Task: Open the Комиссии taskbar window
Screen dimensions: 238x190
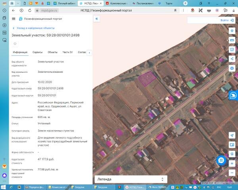Action: click(x=58, y=187)
